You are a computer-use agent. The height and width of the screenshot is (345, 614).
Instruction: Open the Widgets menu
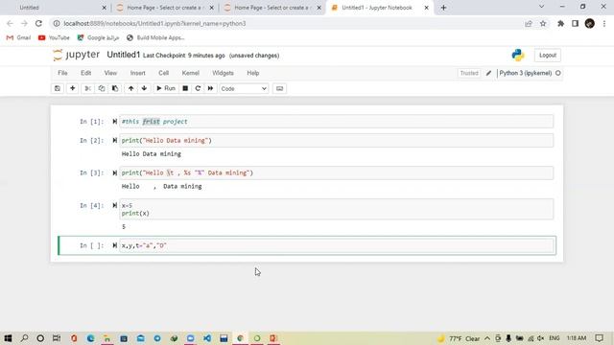point(223,73)
